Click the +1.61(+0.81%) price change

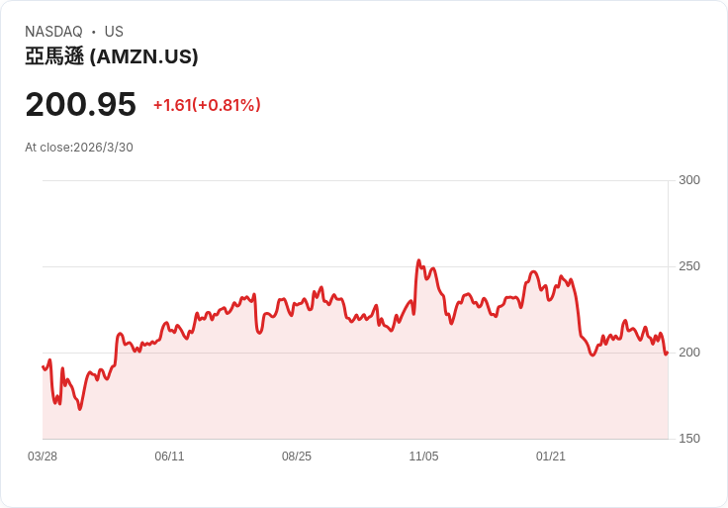tap(207, 105)
